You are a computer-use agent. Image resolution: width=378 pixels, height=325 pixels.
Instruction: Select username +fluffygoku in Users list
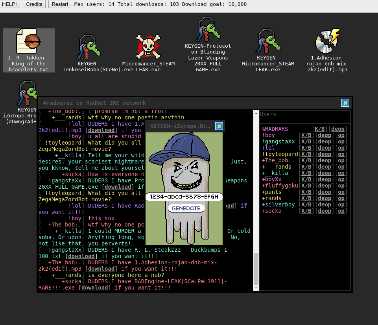pos(280,186)
